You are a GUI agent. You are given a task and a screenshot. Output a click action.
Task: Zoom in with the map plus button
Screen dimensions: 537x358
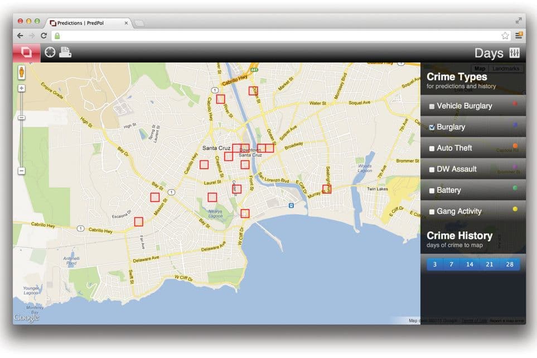click(x=22, y=88)
